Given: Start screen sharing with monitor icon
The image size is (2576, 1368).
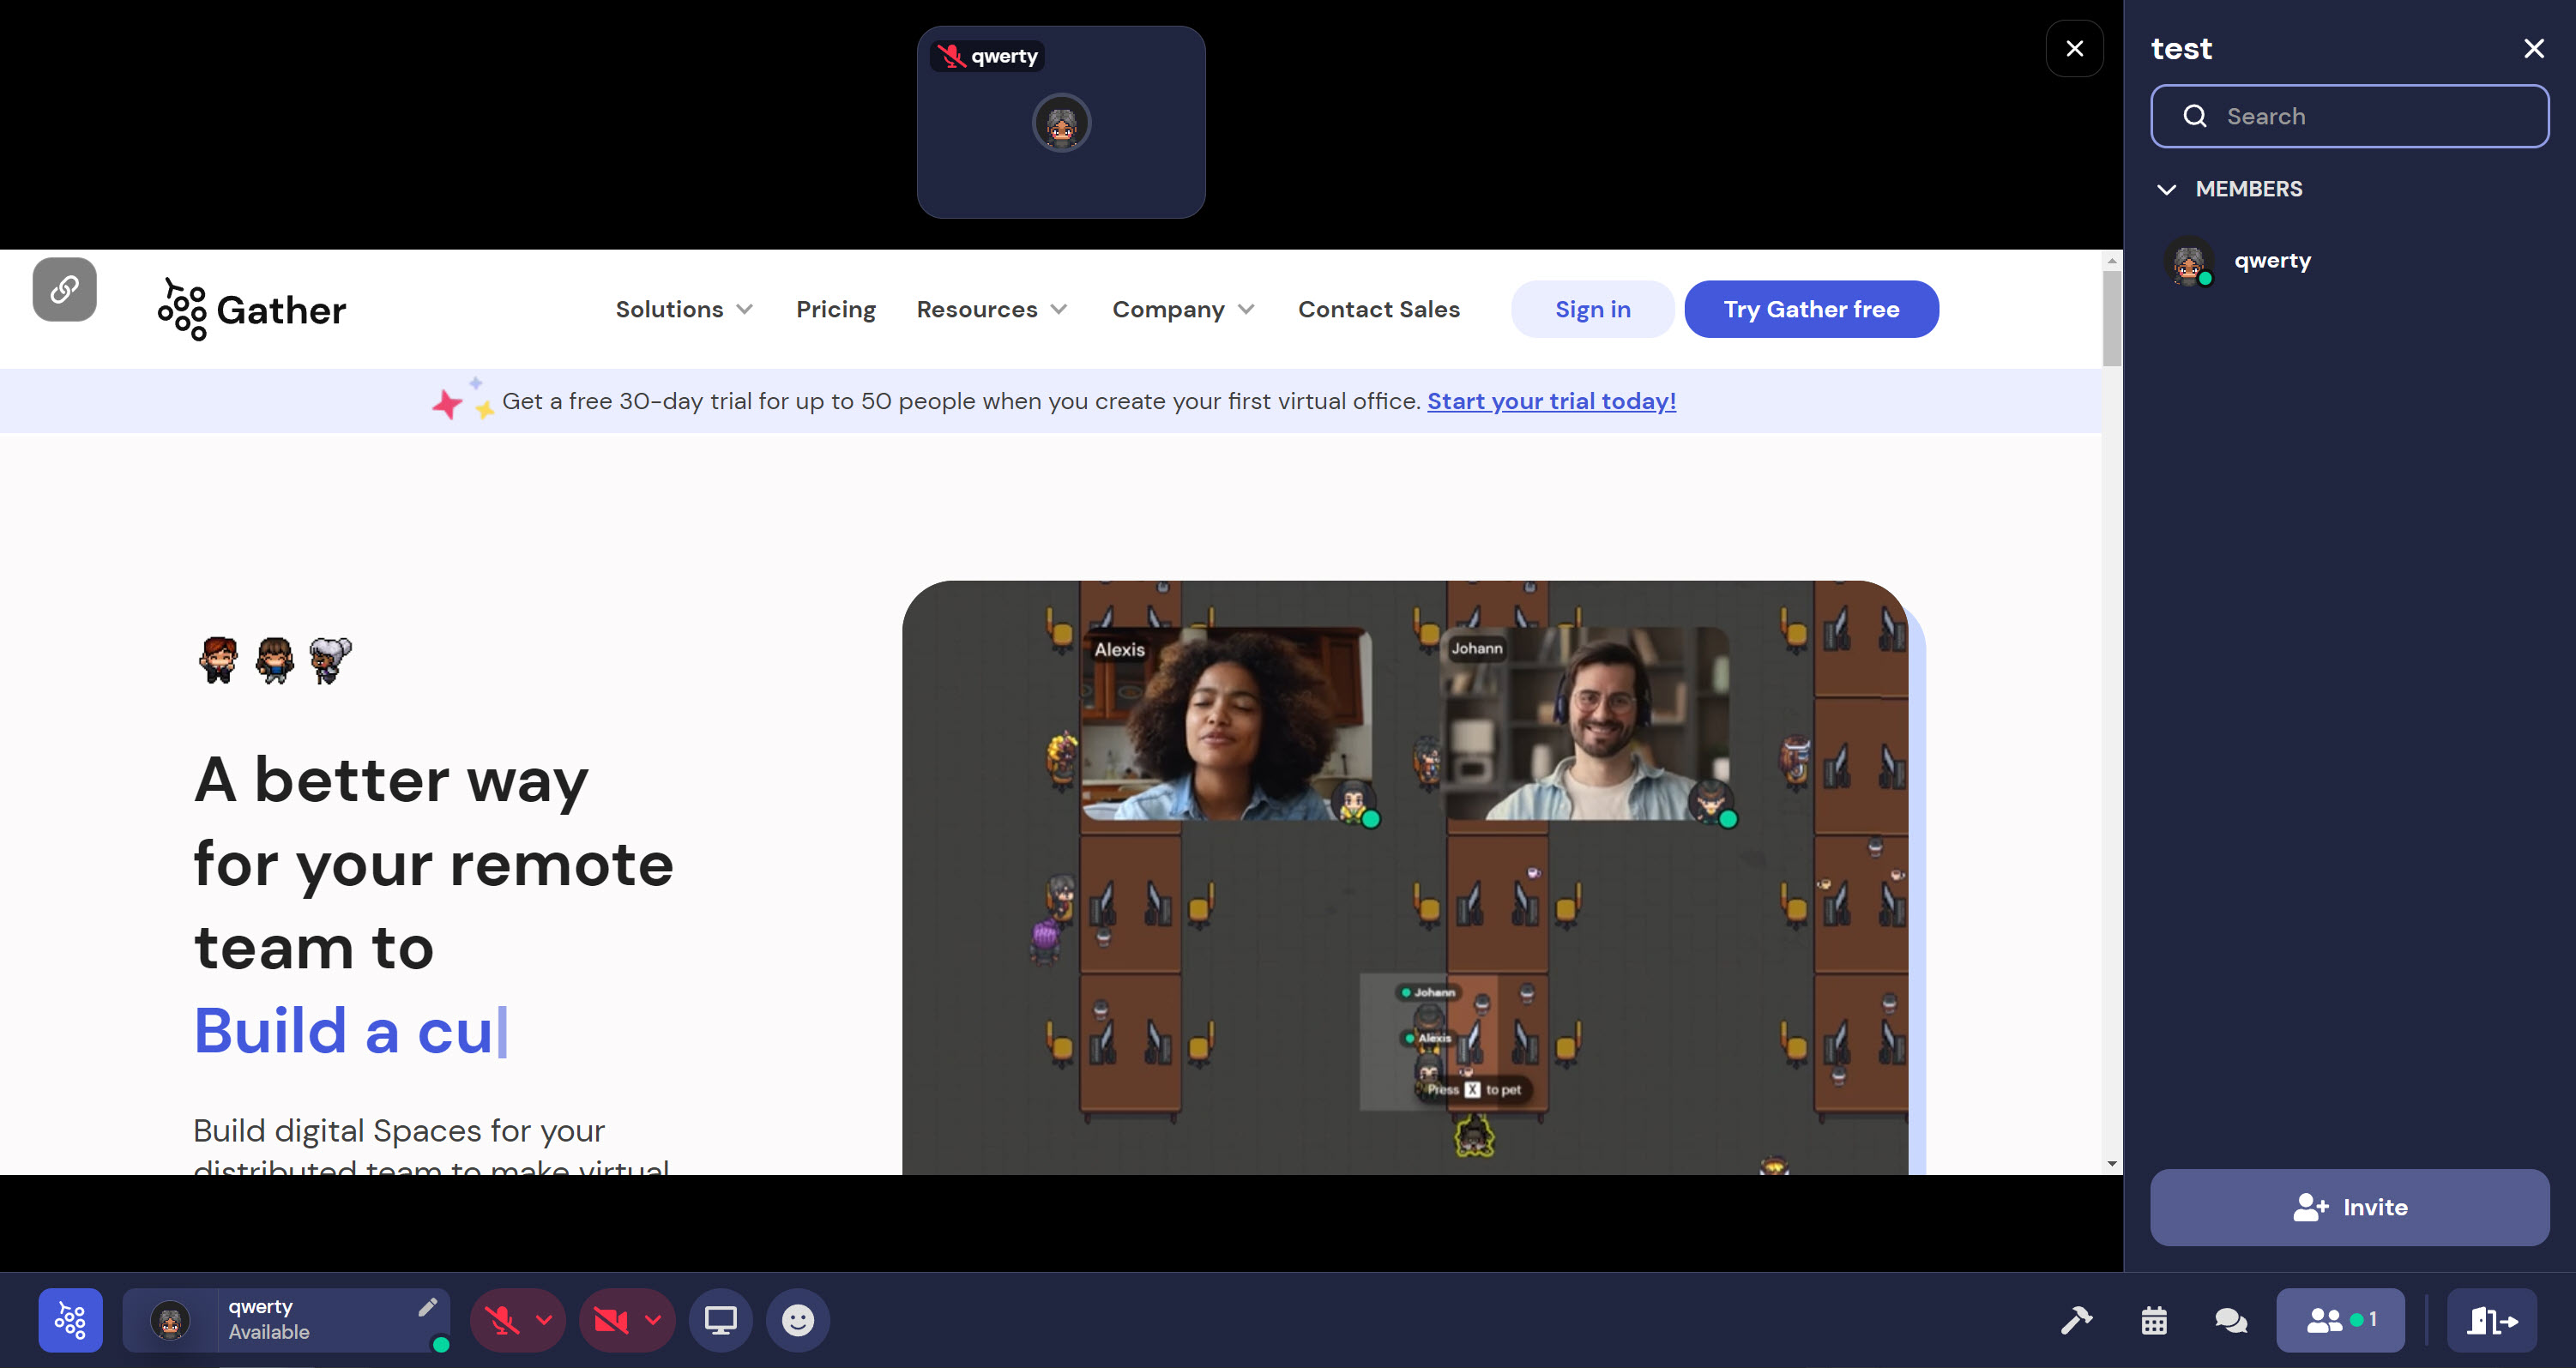Looking at the screenshot, I should 720,1320.
